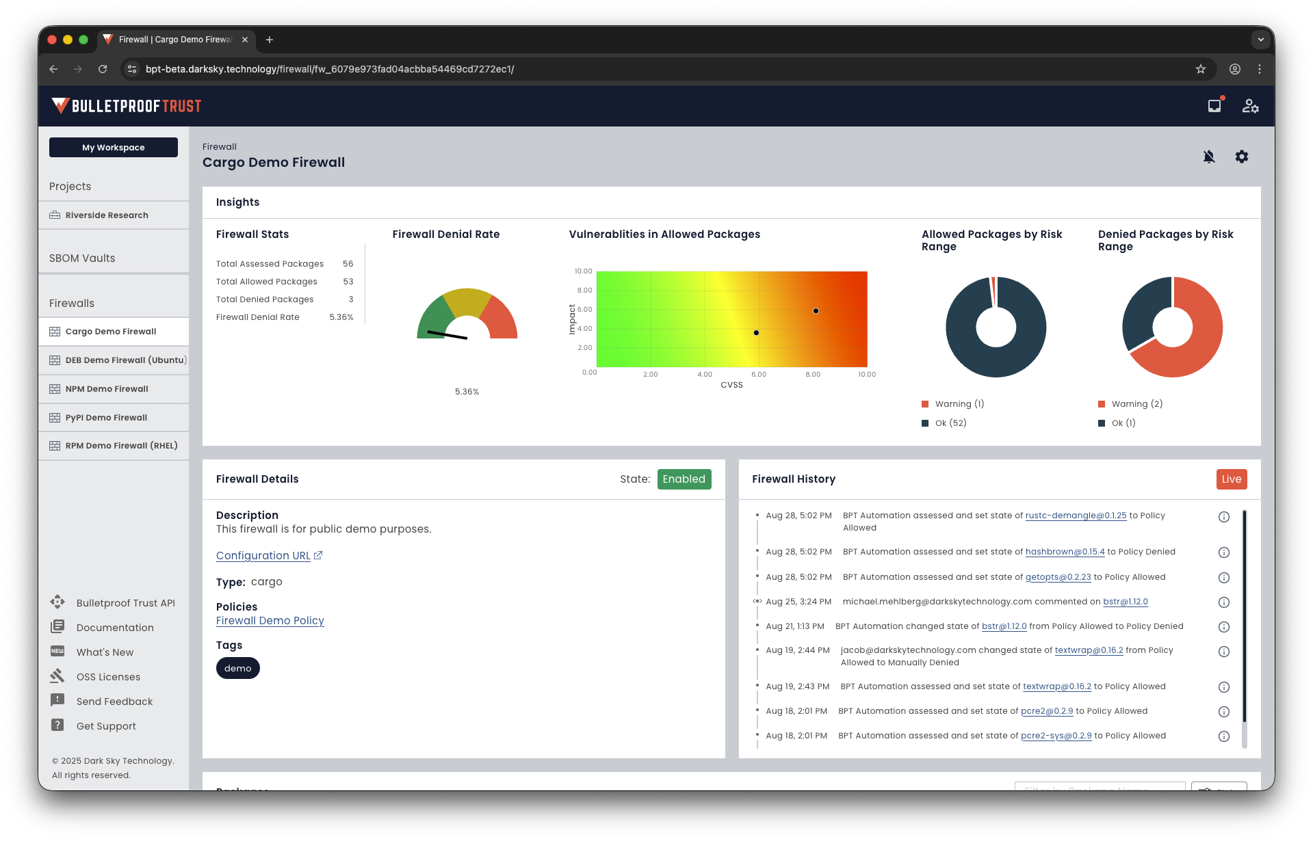Click the Denied Packages donut chart
Screen dimensions: 1313x841
click(1173, 327)
